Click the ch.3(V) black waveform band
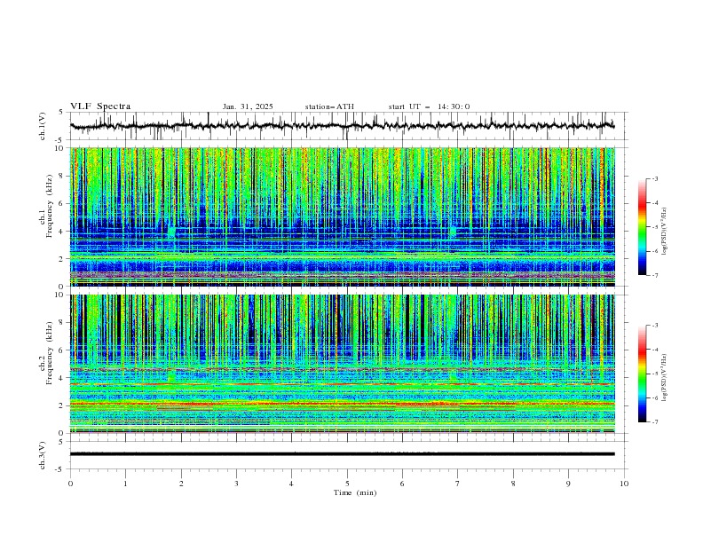This screenshot has height=543, width=703. (342, 454)
